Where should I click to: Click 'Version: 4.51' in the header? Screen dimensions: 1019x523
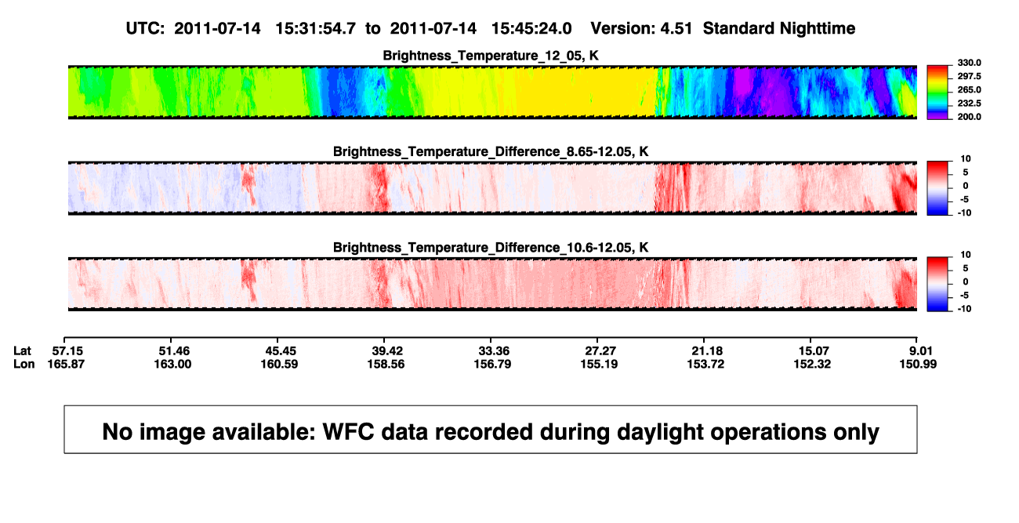pyautogui.click(x=643, y=28)
